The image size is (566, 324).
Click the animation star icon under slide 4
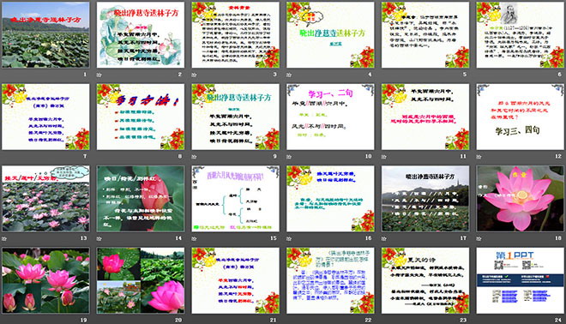coord(289,75)
